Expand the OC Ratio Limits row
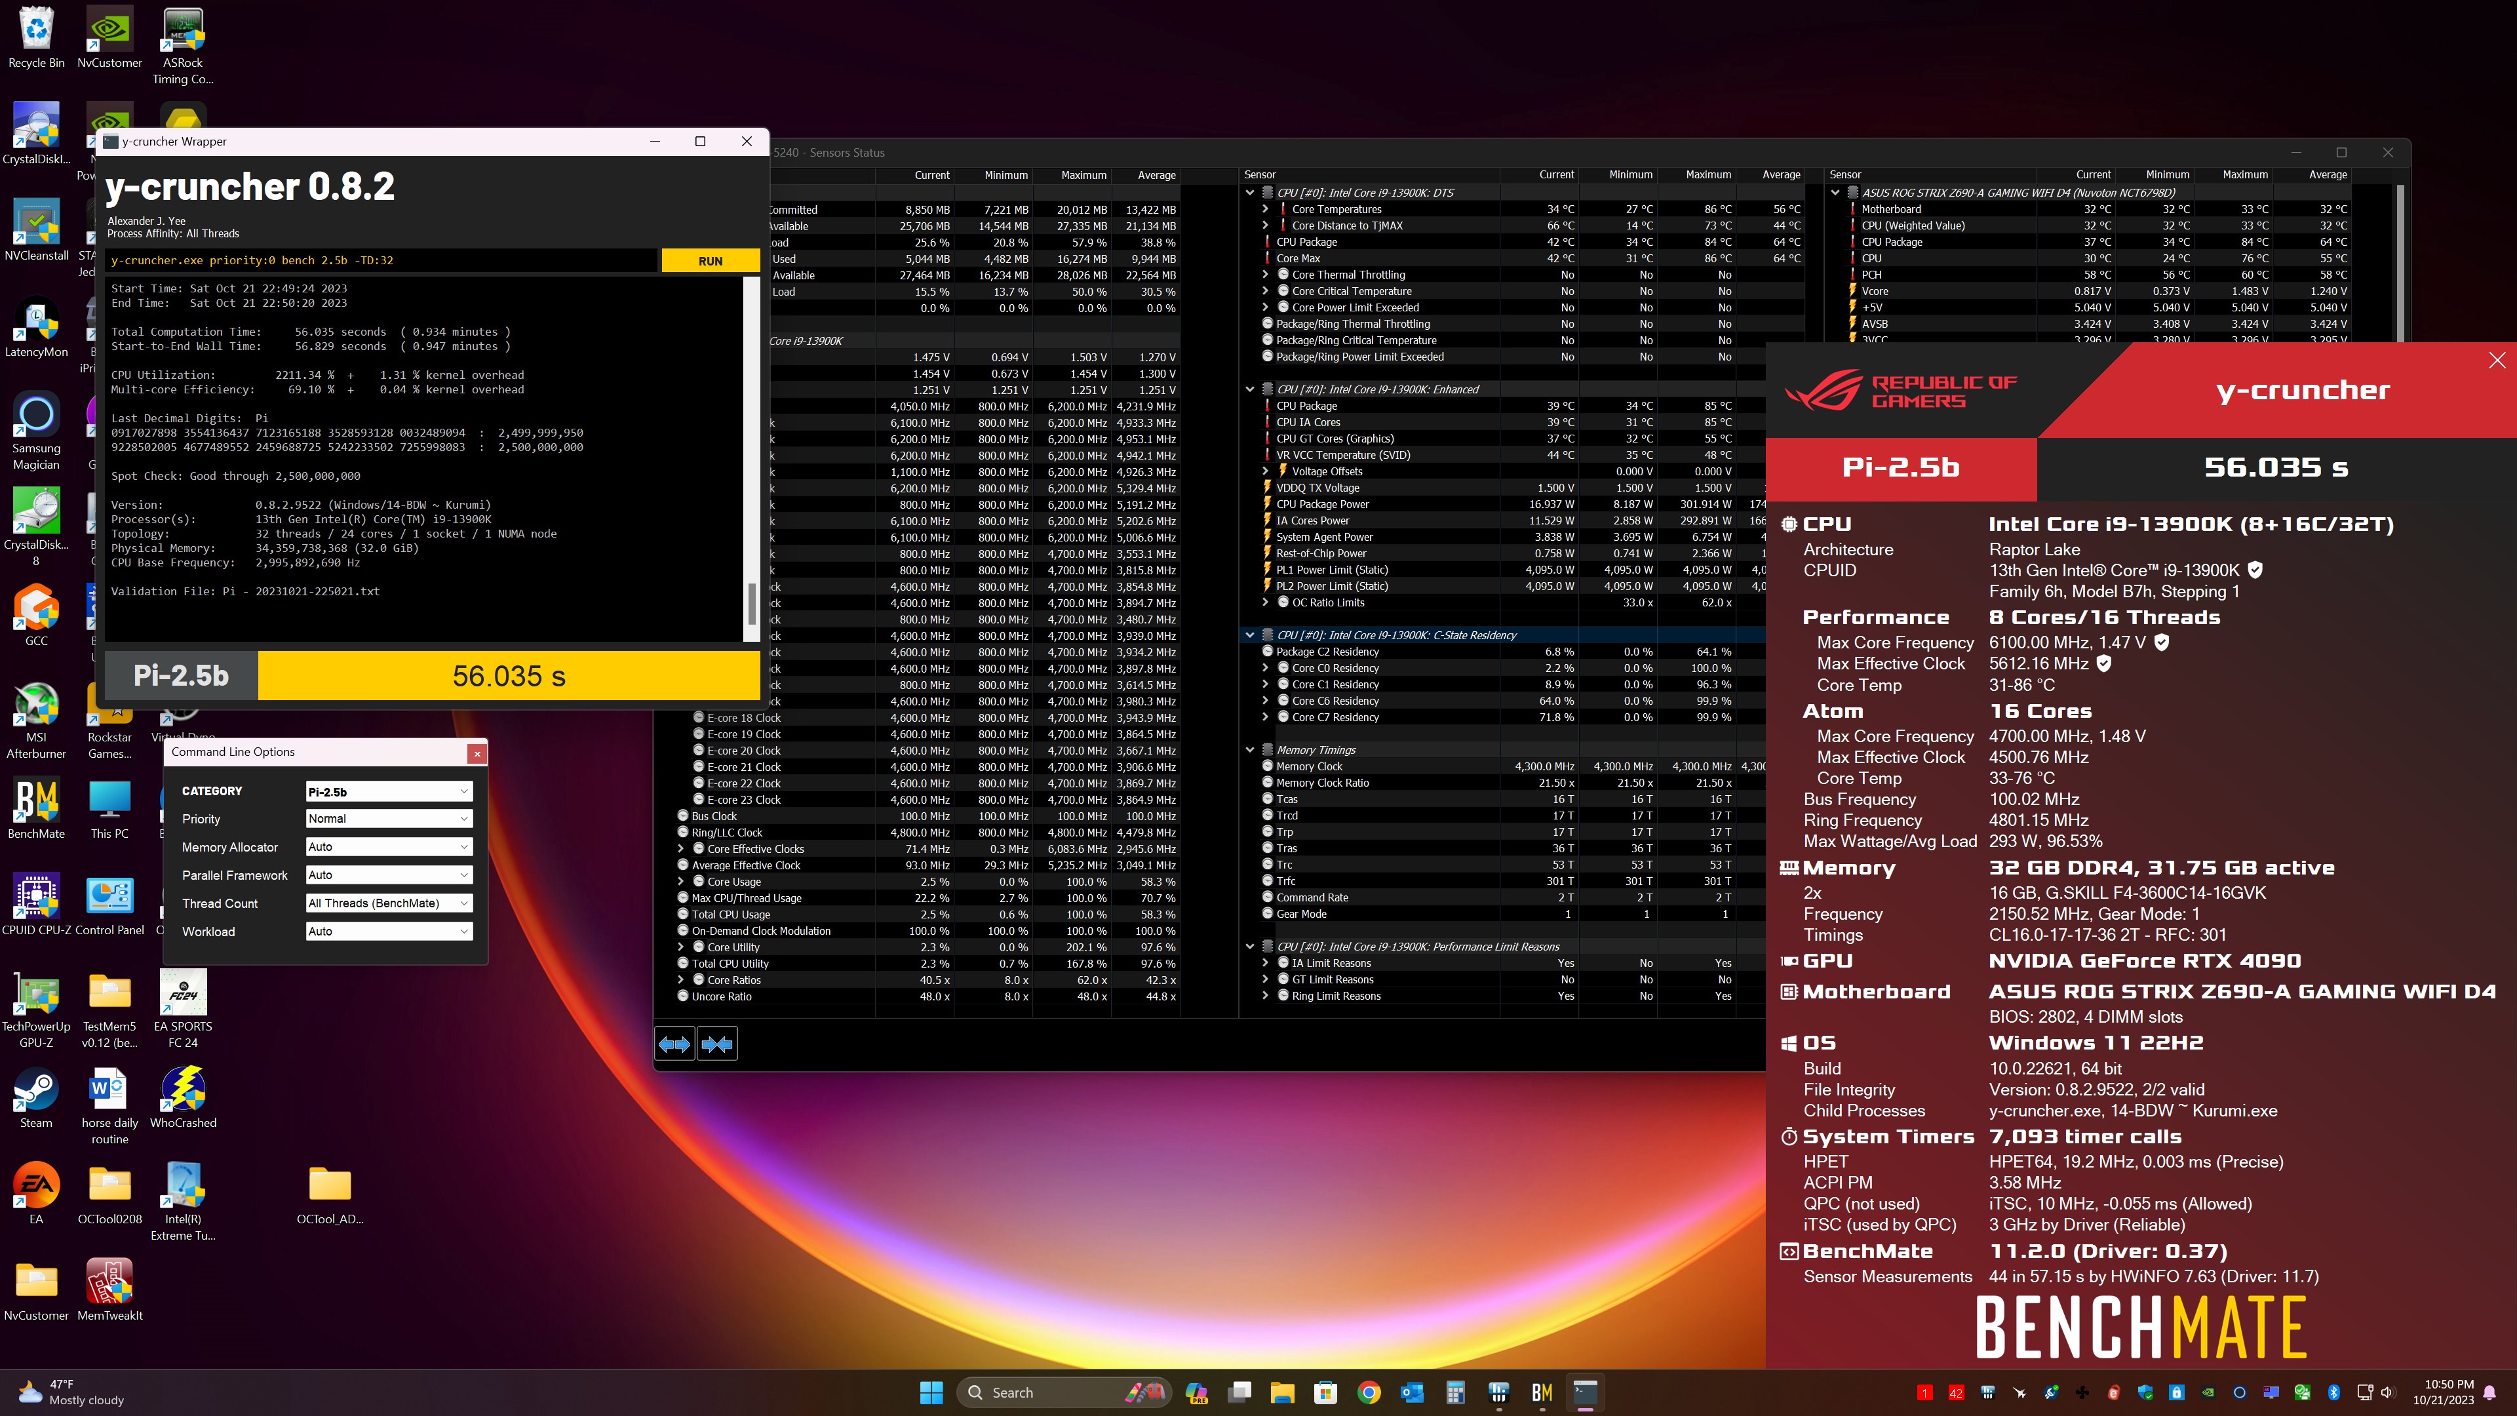Image resolution: width=2517 pixels, height=1416 pixels. (1265, 603)
